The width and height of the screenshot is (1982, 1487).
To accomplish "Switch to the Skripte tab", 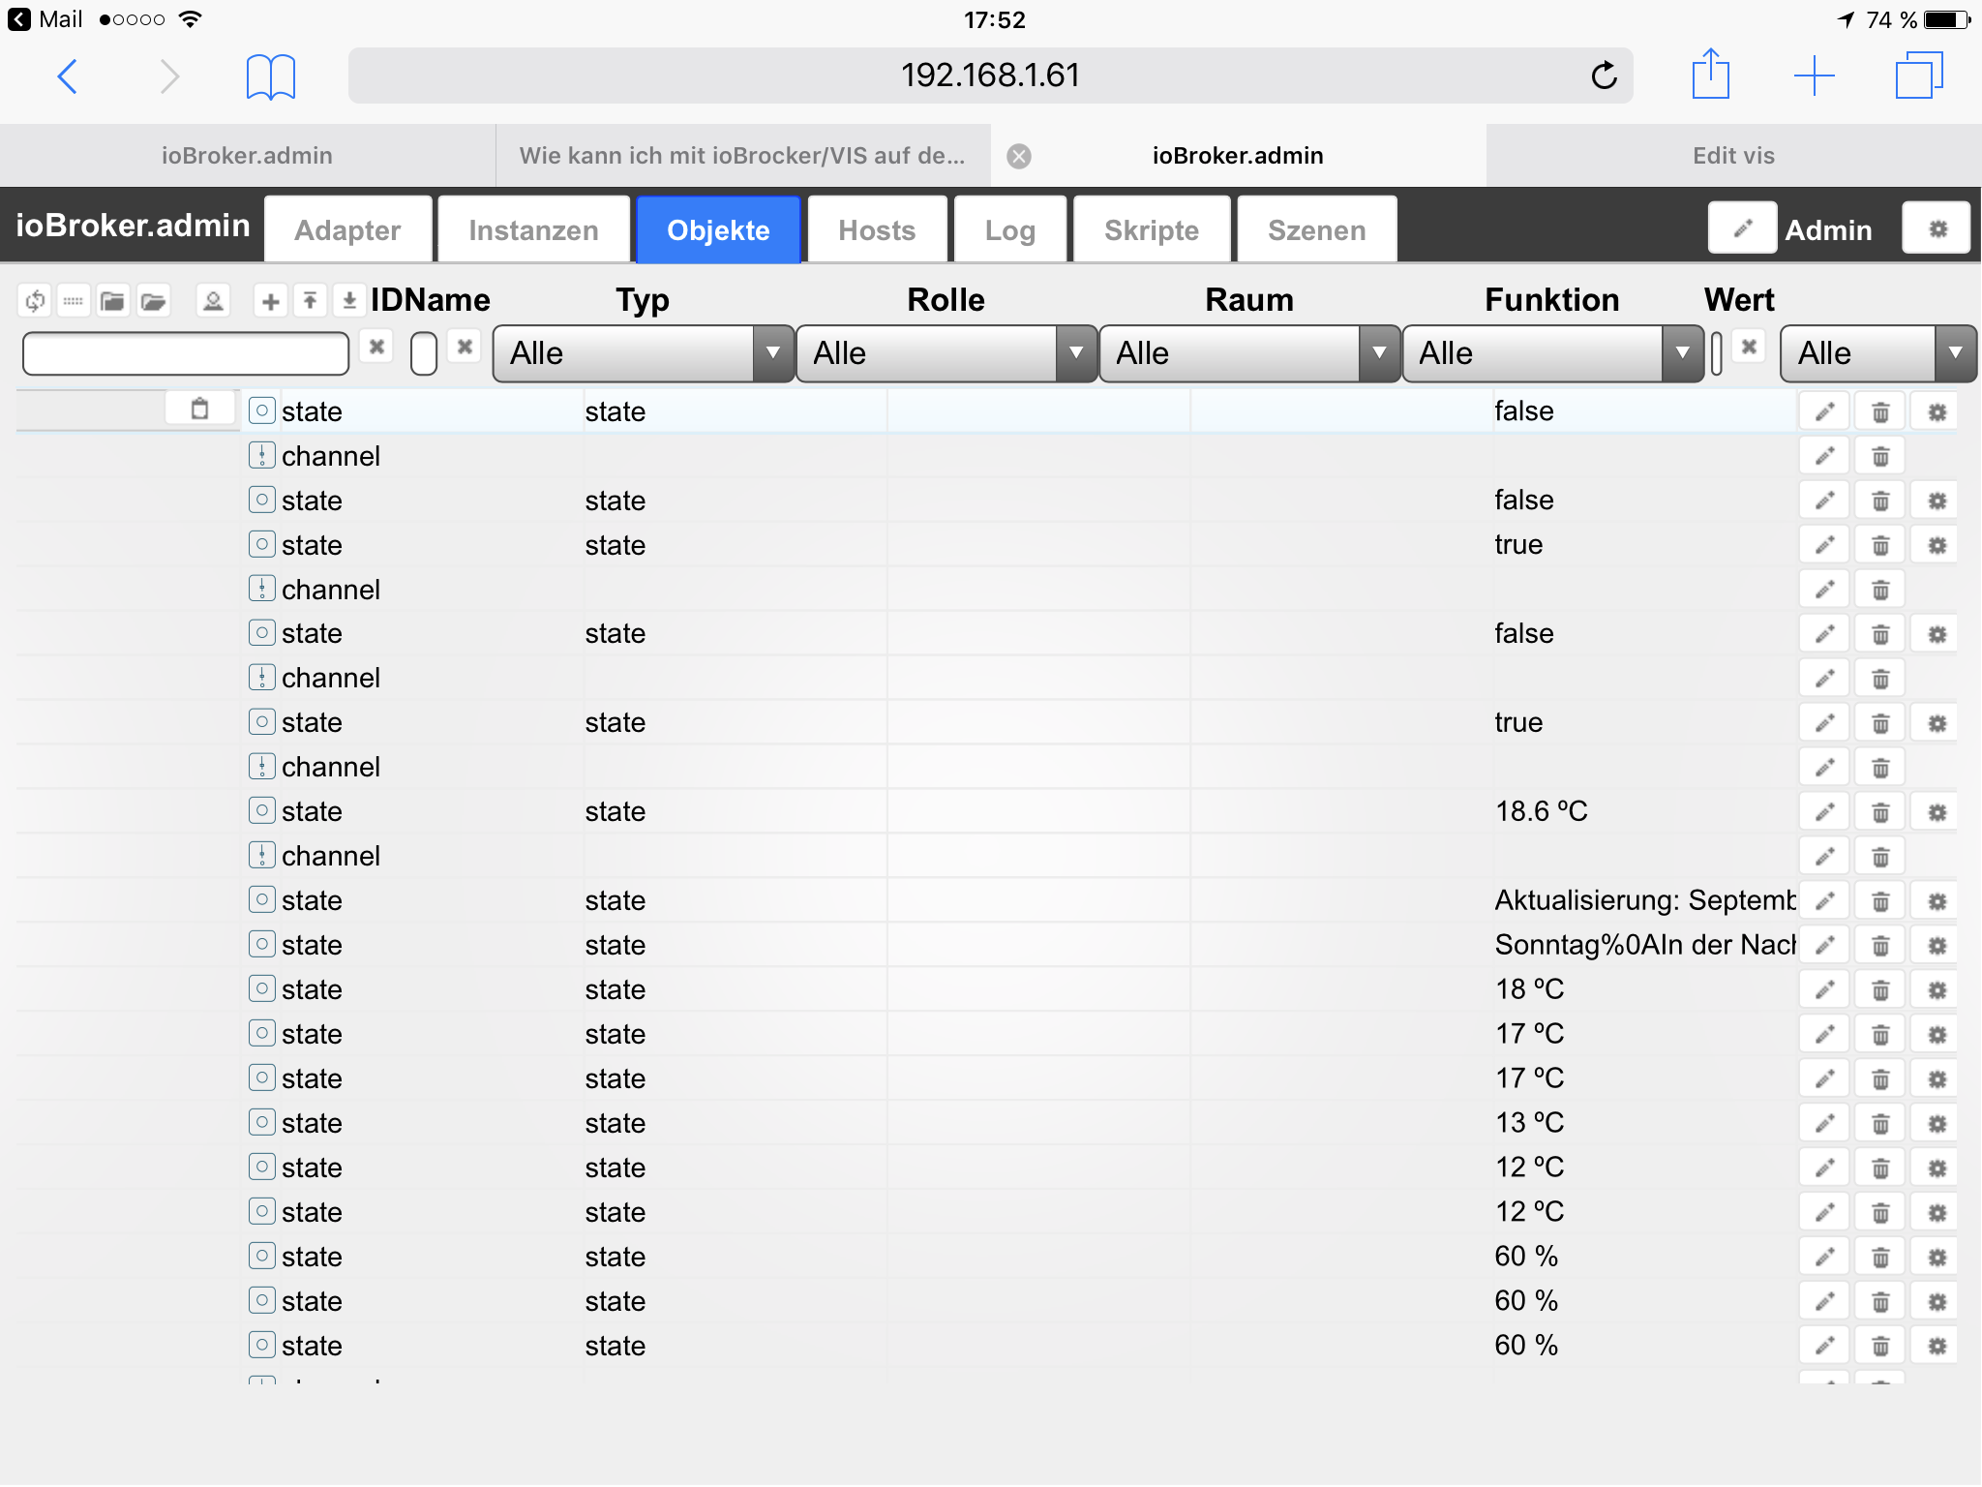I will pos(1151,230).
